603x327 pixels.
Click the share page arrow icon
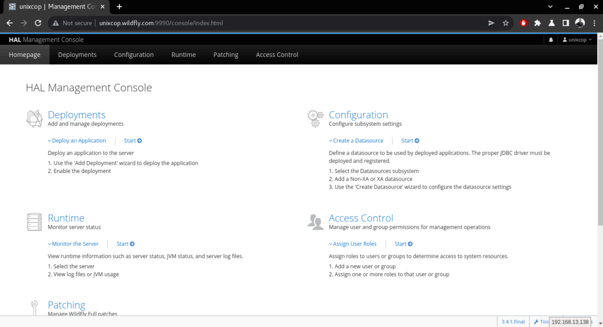(x=491, y=23)
